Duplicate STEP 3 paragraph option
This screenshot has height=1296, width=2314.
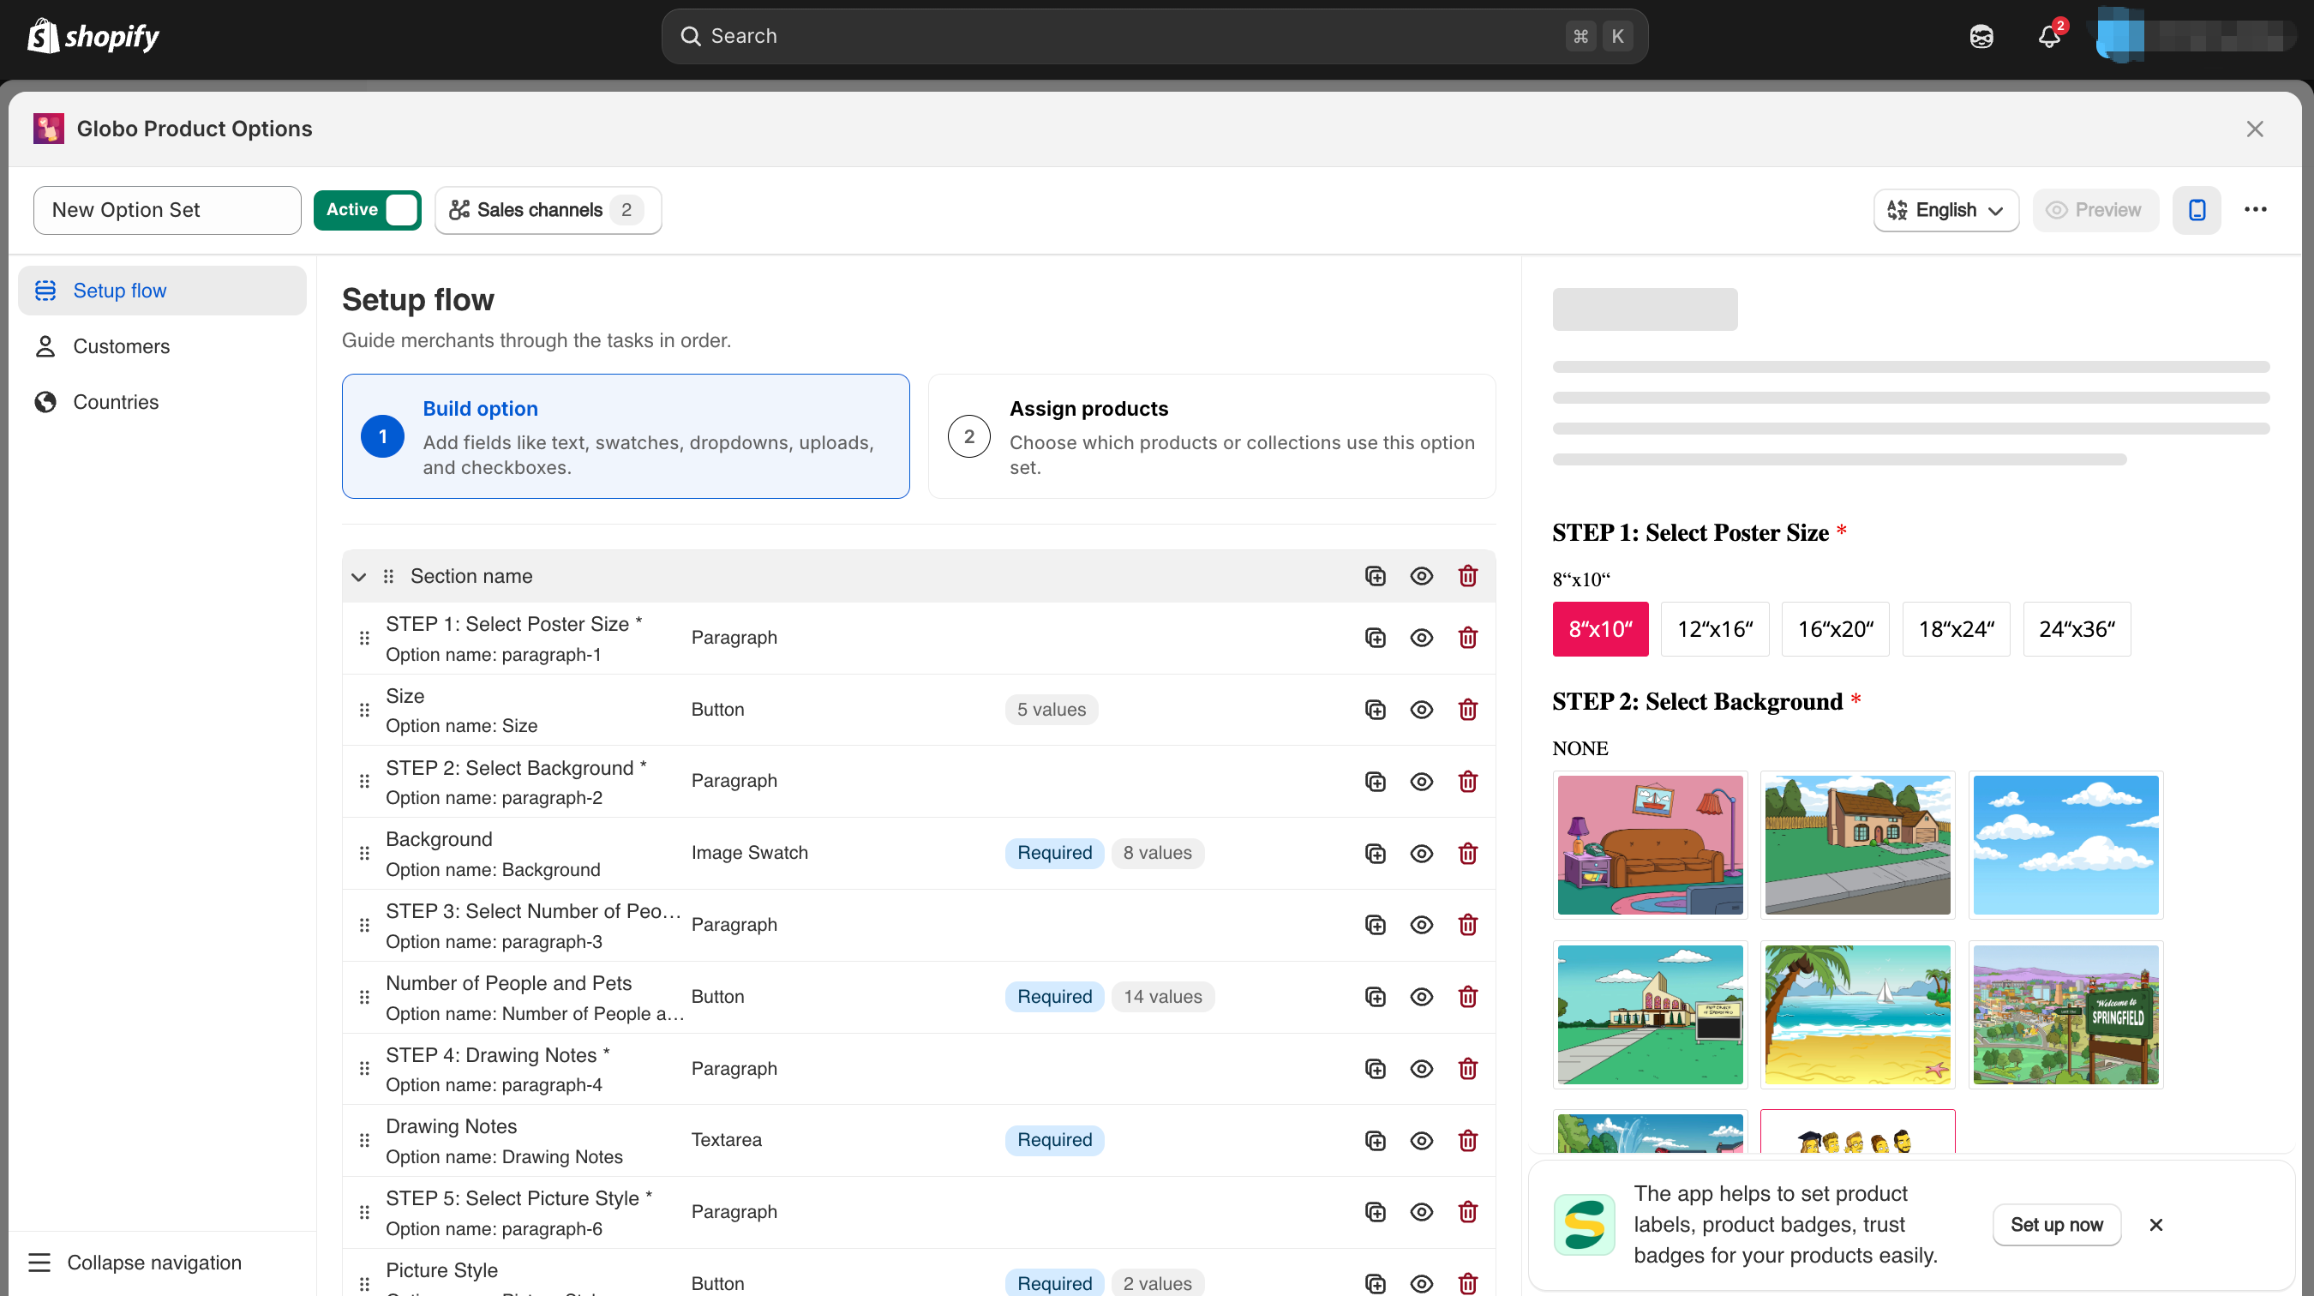point(1375,925)
